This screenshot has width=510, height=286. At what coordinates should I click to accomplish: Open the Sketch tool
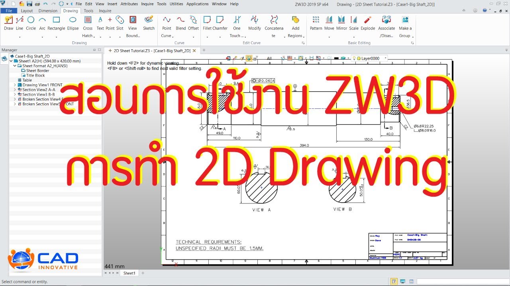point(149,23)
